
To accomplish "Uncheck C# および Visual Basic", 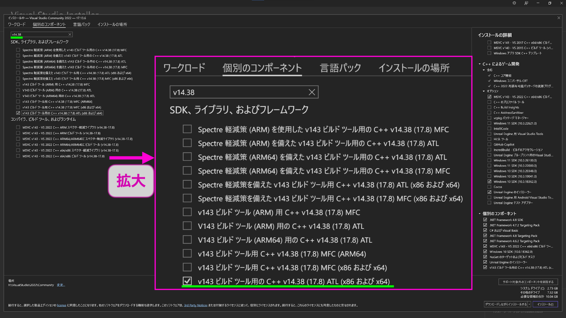I will (485, 230).
